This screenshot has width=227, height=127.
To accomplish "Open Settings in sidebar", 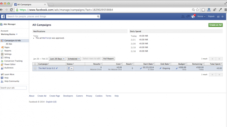I will pyautogui.click(x=8, y=54).
